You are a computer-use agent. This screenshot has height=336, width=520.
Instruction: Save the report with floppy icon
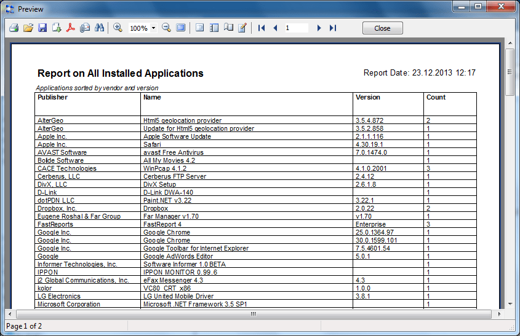(42, 28)
